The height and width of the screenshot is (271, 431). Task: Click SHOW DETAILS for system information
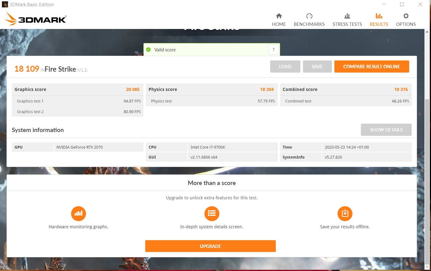386,130
